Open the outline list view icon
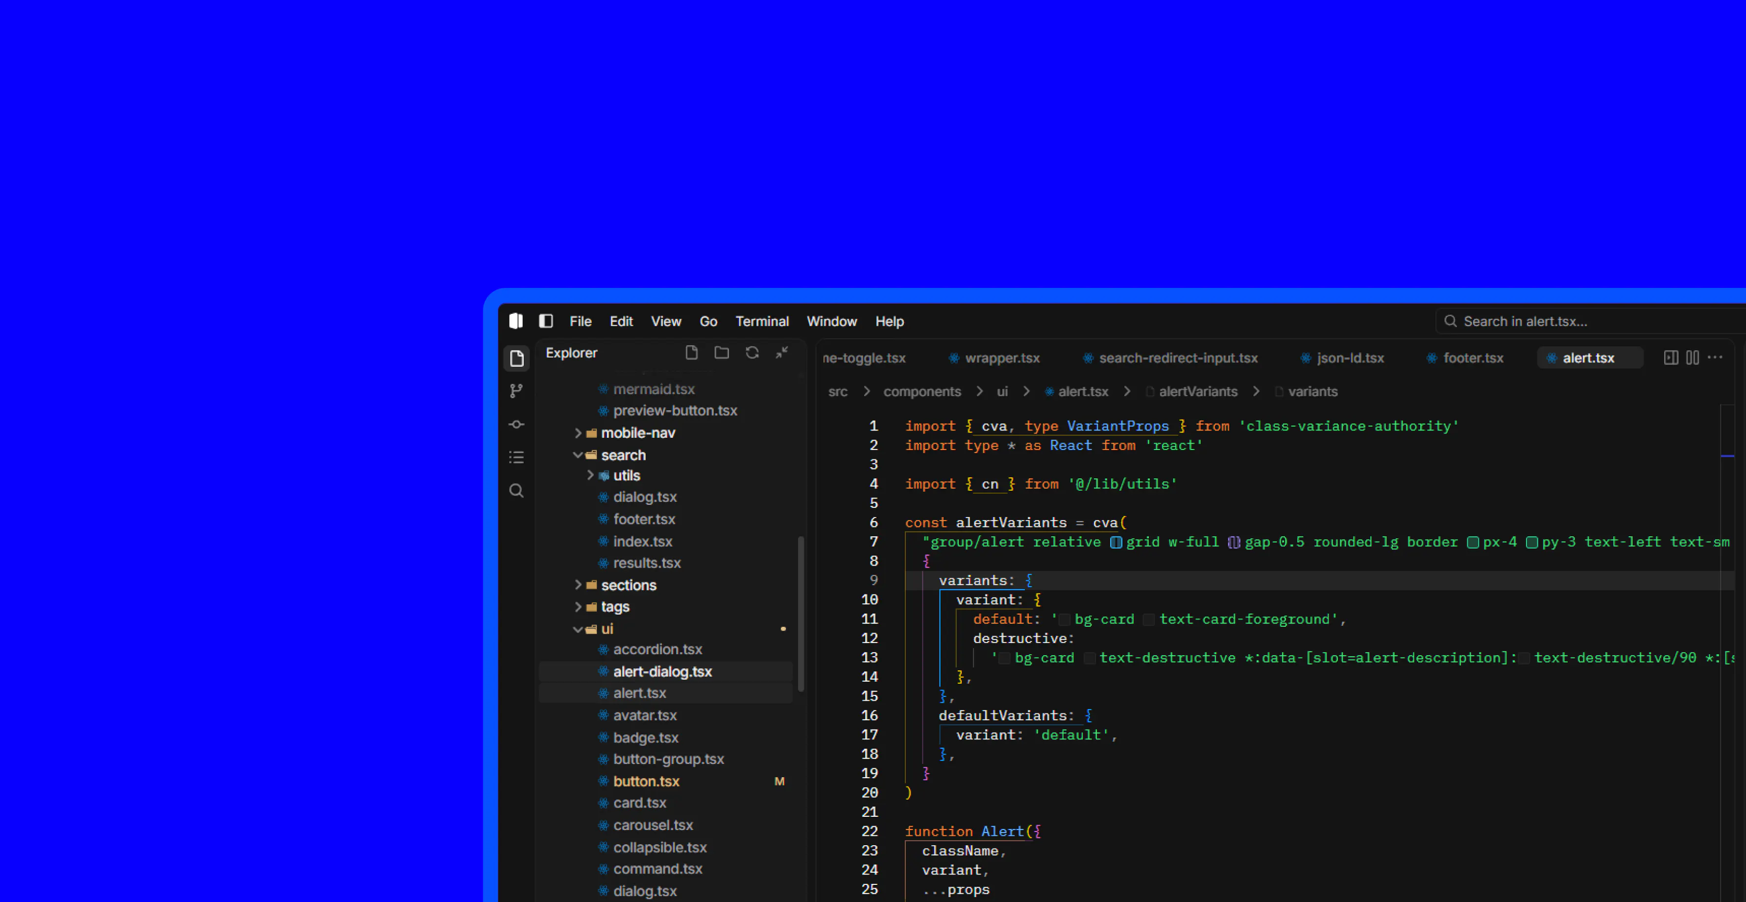This screenshot has width=1746, height=902. (x=516, y=457)
